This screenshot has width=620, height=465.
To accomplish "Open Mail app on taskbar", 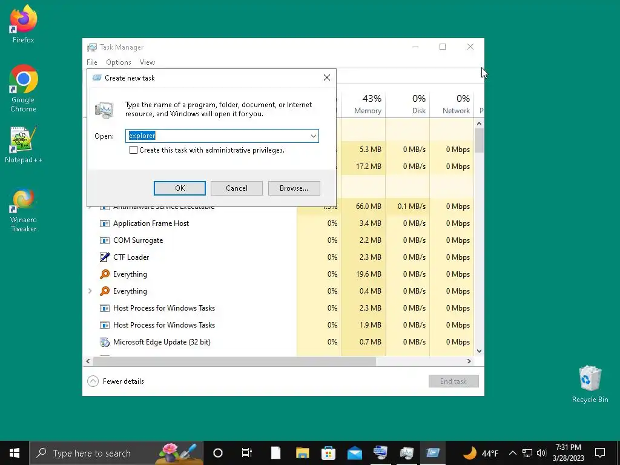I will click(355, 453).
